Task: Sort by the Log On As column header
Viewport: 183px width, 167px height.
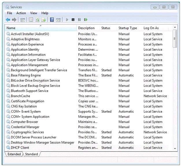Action: point(155,28)
